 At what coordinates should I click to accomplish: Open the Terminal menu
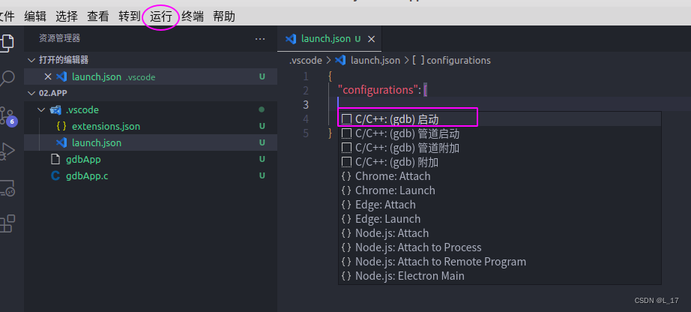[x=192, y=16]
